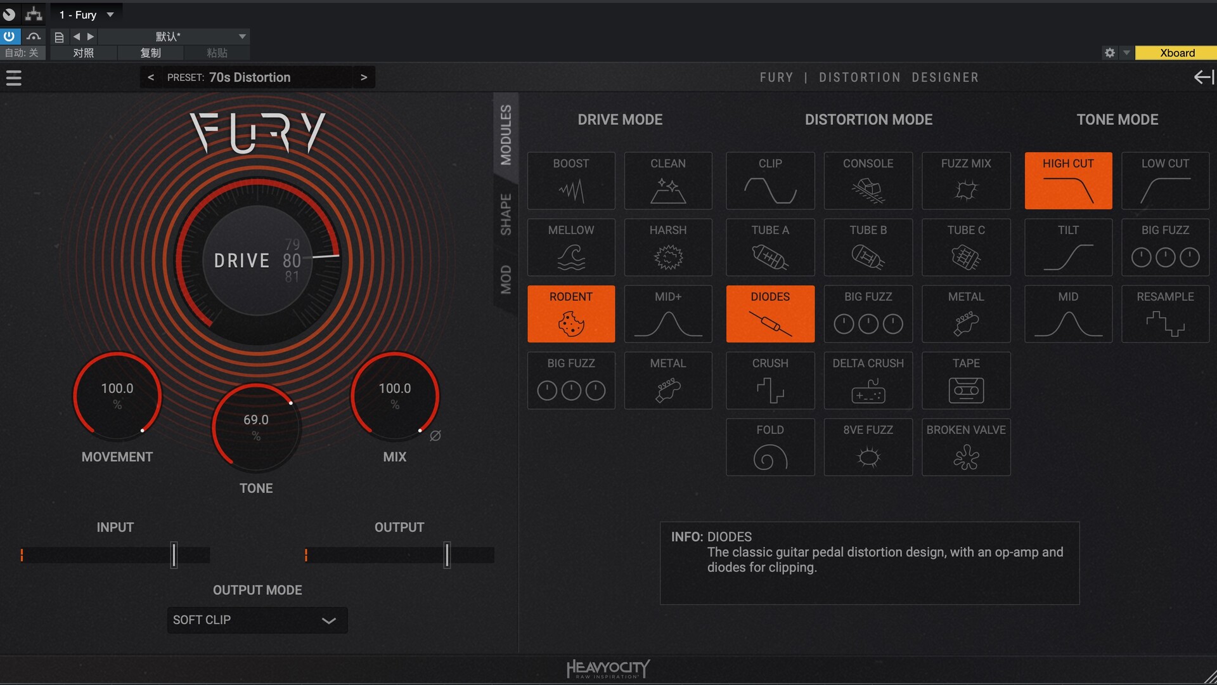Image resolution: width=1217 pixels, height=685 pixels.
Task: Select the MID+ drive mode
Action: pos(668,314)
